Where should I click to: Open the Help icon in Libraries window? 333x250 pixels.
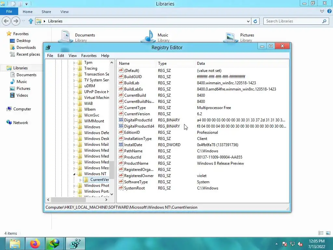(329, 11)
